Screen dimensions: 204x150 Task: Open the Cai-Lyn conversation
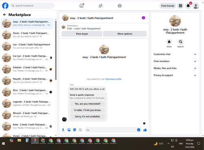(x=27, y=58)
